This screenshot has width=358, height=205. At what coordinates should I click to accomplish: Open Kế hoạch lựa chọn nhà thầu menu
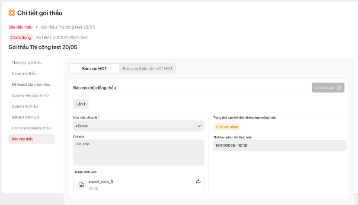click(x=32, y=84)
